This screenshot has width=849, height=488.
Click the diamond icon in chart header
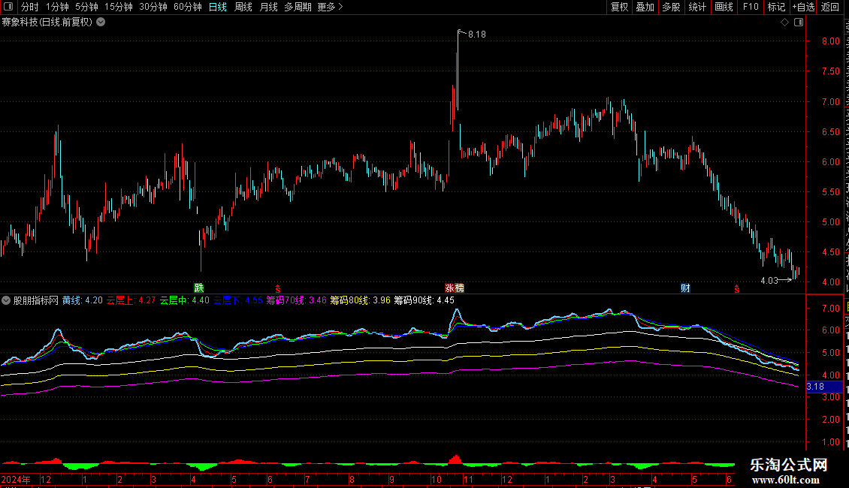(784, 23)
